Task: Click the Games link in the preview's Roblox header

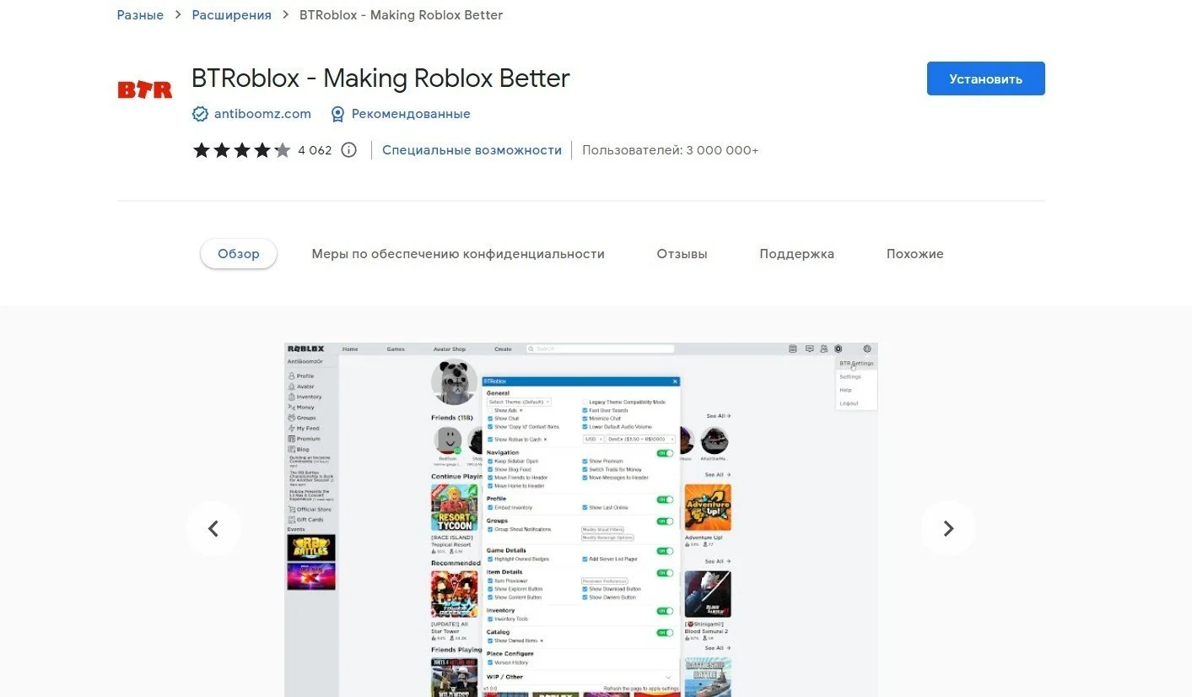Action: click(396, 348)
